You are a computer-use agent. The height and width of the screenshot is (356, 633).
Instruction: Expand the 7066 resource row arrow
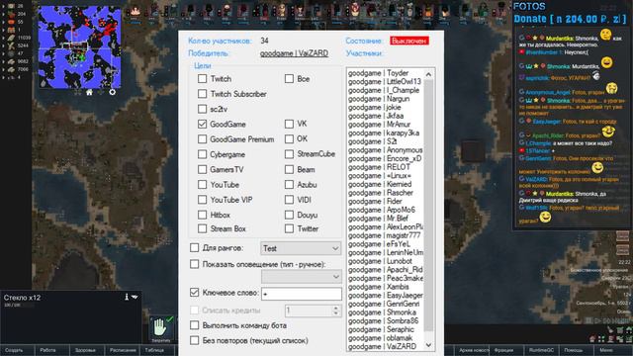(4, 69)
